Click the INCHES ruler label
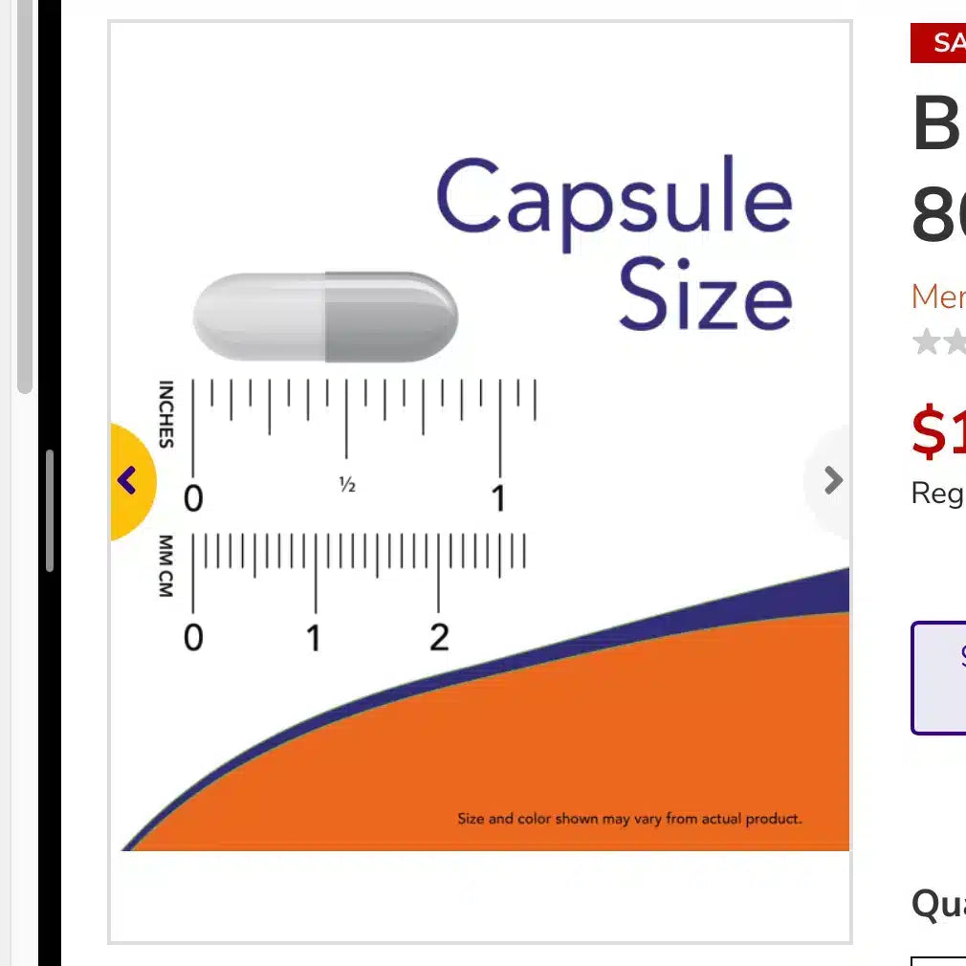966x966 pixels. click(166, 414)
